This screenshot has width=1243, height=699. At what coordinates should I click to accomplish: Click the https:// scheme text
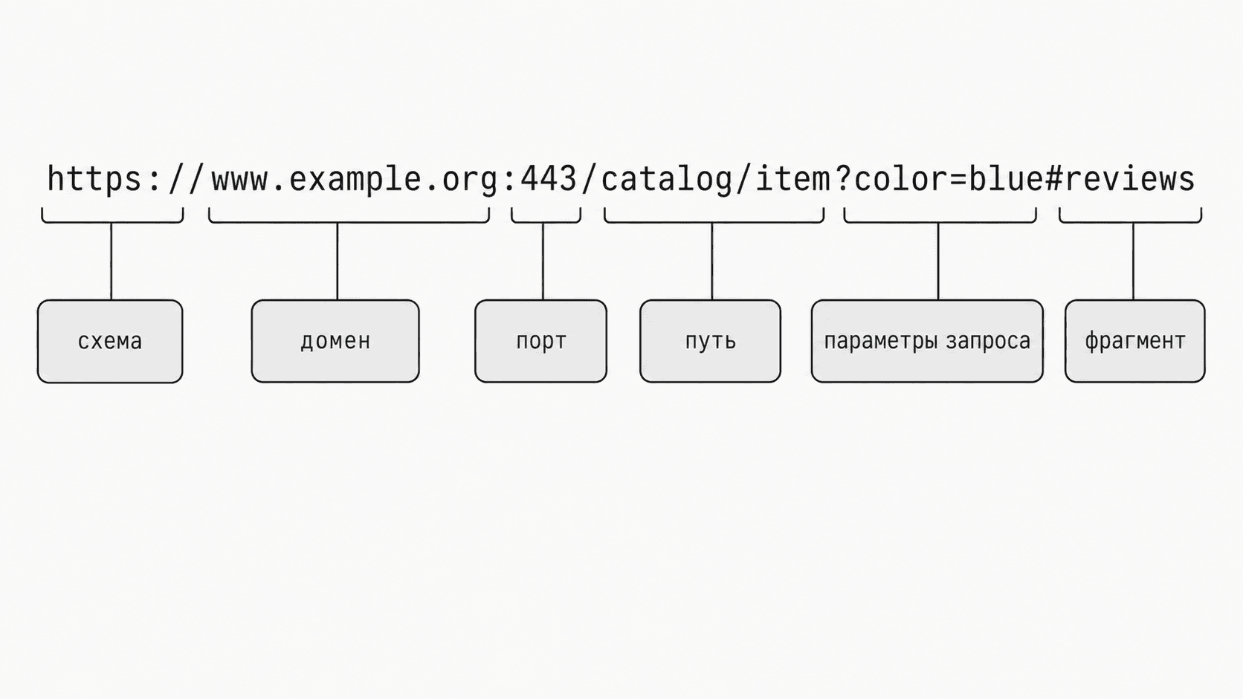124,179
